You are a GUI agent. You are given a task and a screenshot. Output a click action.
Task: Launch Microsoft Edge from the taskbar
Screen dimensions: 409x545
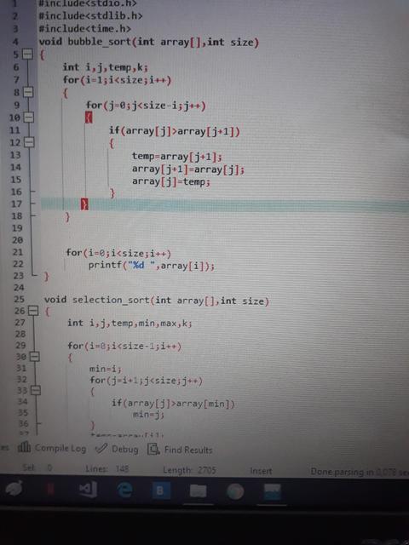[124, 490]
